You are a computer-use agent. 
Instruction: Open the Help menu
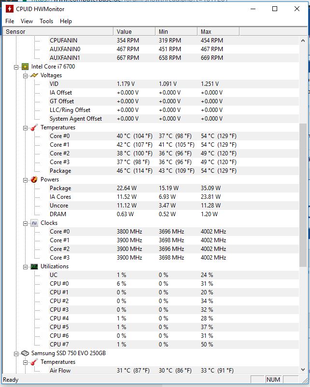click(66, 21)
